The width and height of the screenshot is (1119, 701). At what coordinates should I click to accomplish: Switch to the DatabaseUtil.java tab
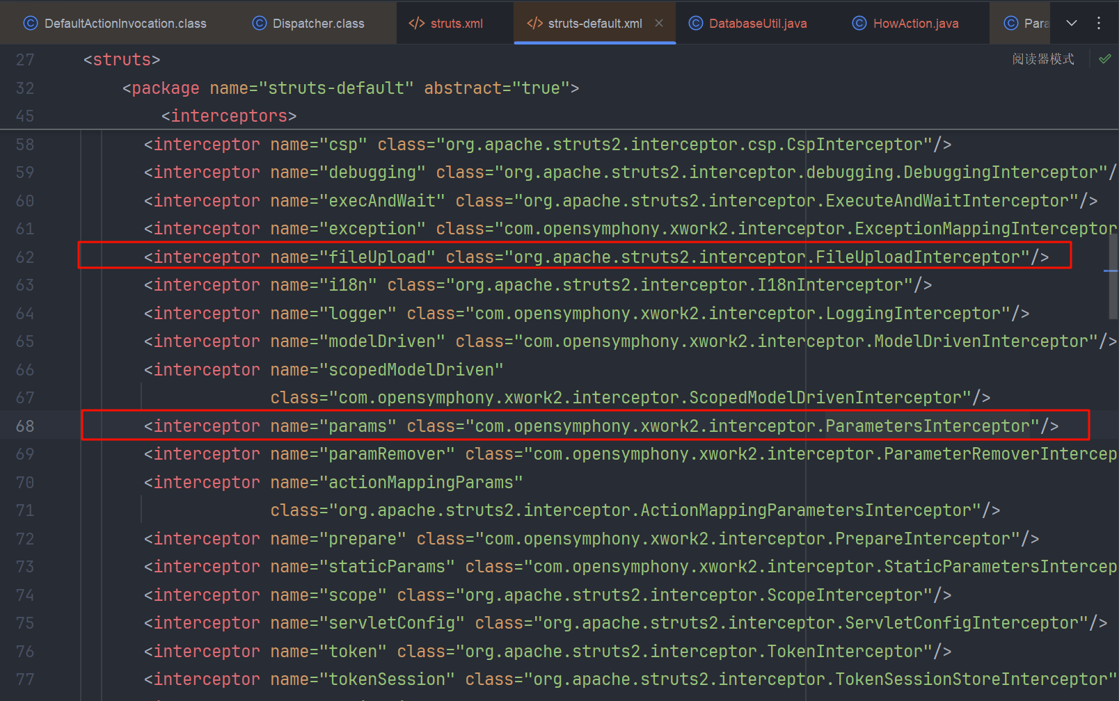[748, 23]
